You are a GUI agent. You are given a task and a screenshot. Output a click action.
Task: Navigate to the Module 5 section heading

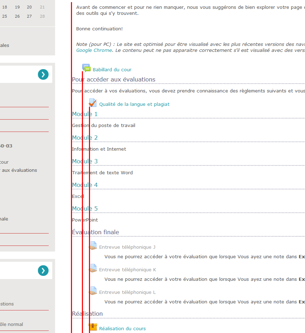tap(85, 208)
